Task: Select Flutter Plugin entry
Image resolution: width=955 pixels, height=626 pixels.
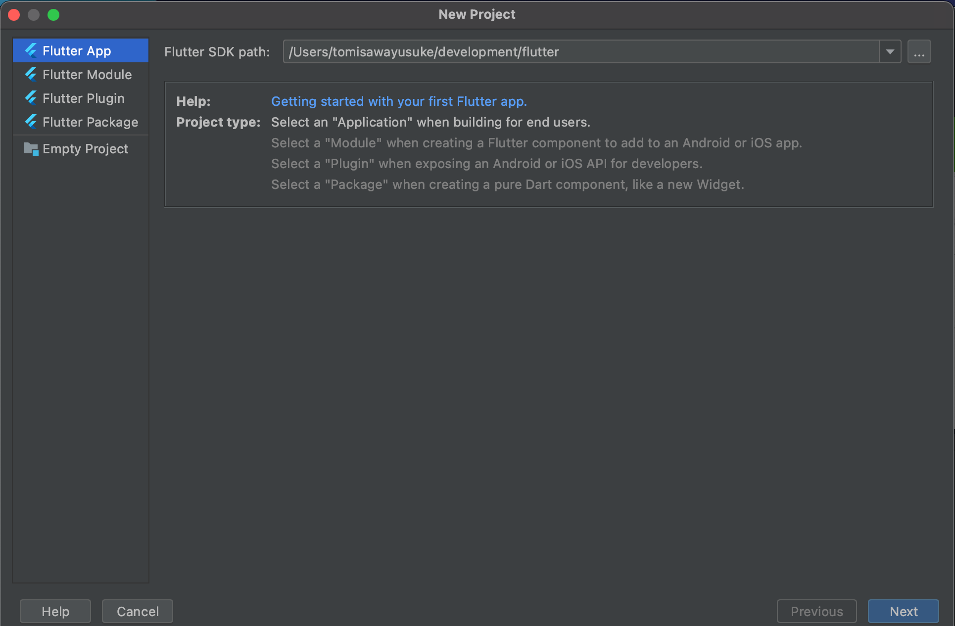Action: 83,98
